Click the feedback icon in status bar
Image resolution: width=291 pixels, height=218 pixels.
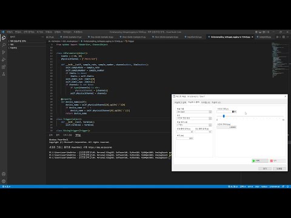(x=283, y=187)
